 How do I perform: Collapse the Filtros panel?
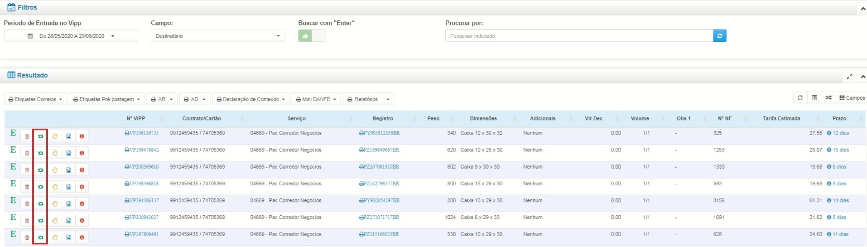(x=862, y=9)
